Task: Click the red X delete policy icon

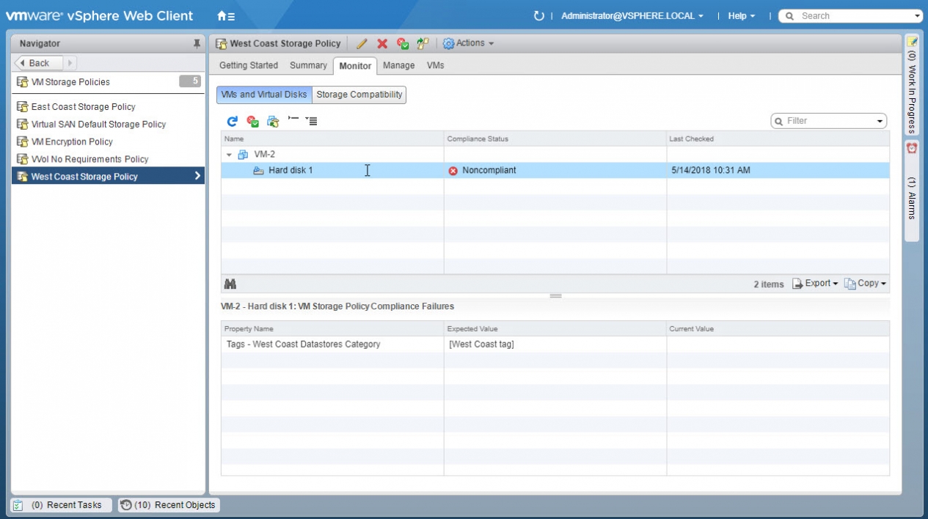Action: pyautogui.click(x=382, y=44)
